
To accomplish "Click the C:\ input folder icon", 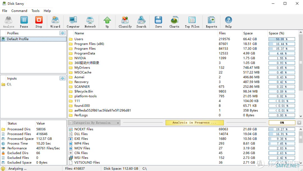I will pyautogui.click(x=3, y=84).
